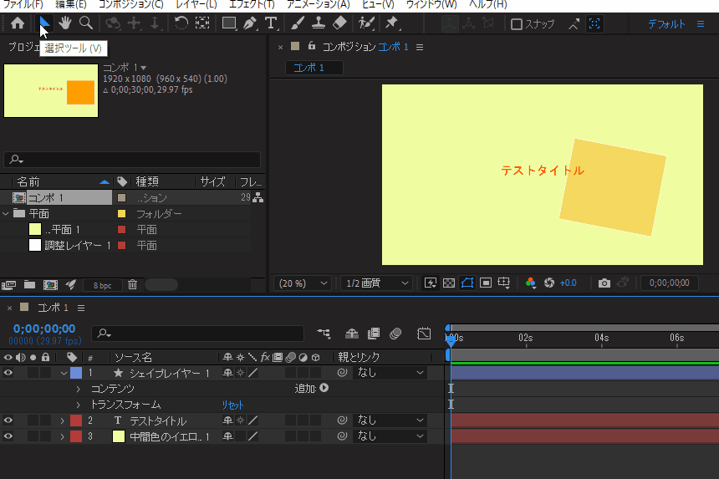Select the Eraser tool
Viewport: 719px width, 479px height.
click(x=339, y=23)
